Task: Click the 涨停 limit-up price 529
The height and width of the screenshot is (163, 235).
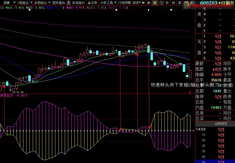Action: point(218,97)
